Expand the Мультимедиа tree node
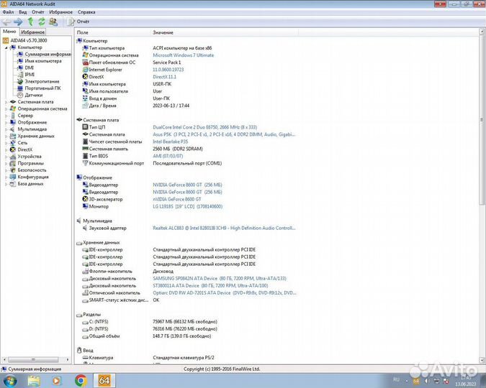 6,129
